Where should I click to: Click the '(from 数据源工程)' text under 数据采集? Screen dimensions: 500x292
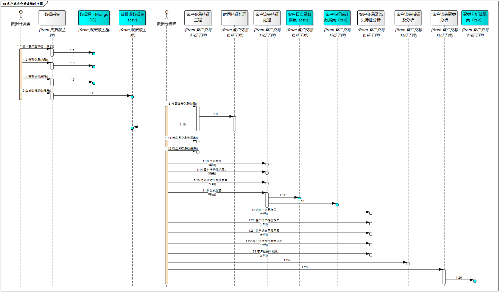(x=52, y=32)
